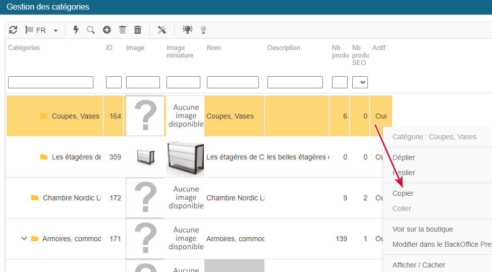
Task: Open the FR language dropdown
Action: pyautogui.click(x=42, y=30)
